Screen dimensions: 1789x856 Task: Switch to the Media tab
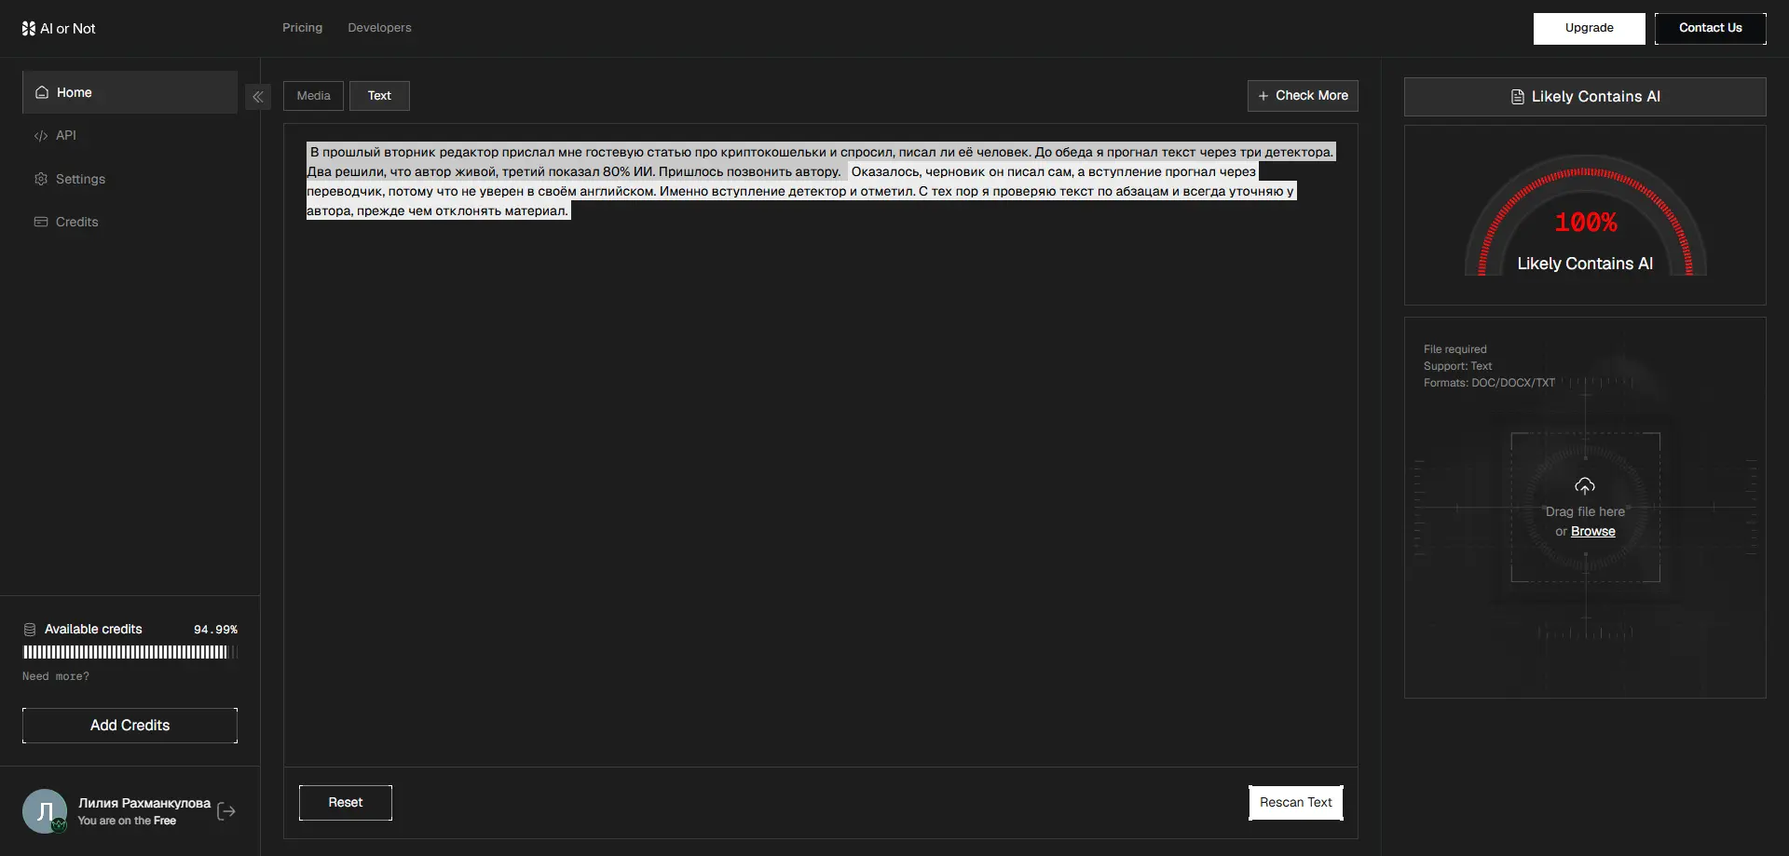313,96
